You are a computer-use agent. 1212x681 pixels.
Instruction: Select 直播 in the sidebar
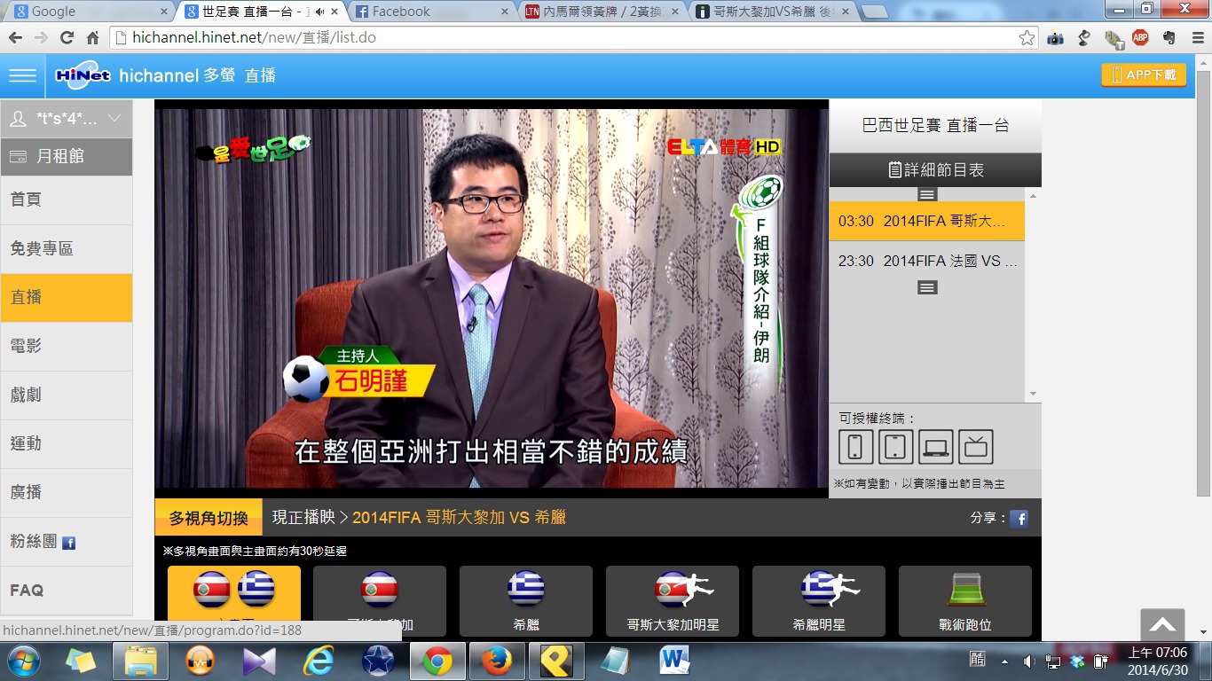click(x=67, y=298)
